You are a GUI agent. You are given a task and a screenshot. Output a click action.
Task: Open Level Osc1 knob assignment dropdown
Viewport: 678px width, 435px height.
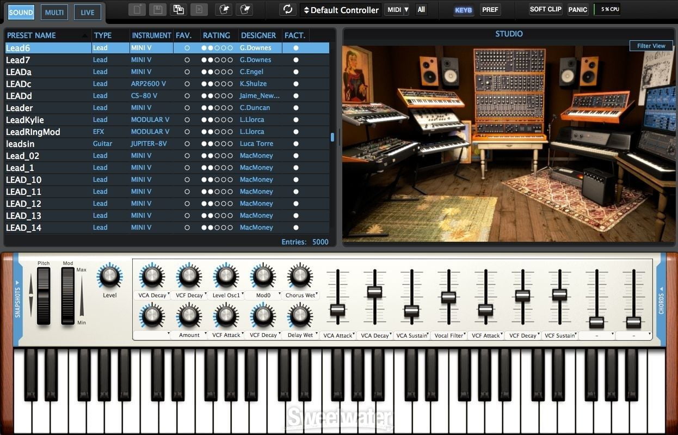pos(226,296)
